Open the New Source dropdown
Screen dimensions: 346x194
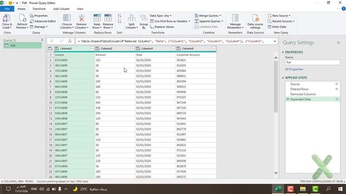(x=279, y=16)
